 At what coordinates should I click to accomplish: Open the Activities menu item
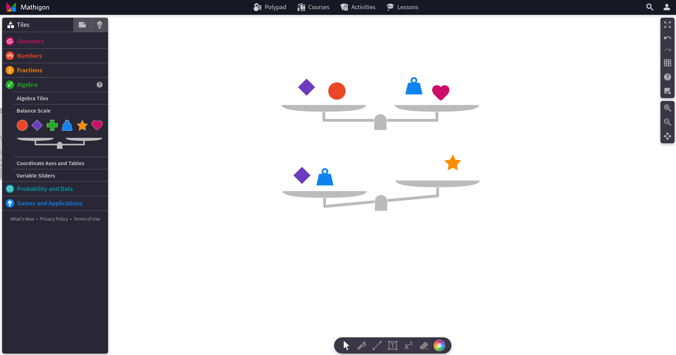[358, 7]
